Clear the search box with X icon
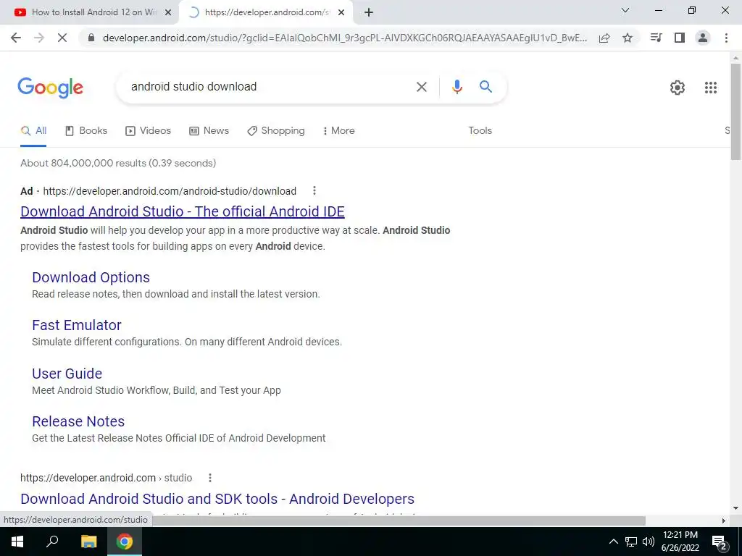Screen dimensions: 742x556 click(421, 87)
